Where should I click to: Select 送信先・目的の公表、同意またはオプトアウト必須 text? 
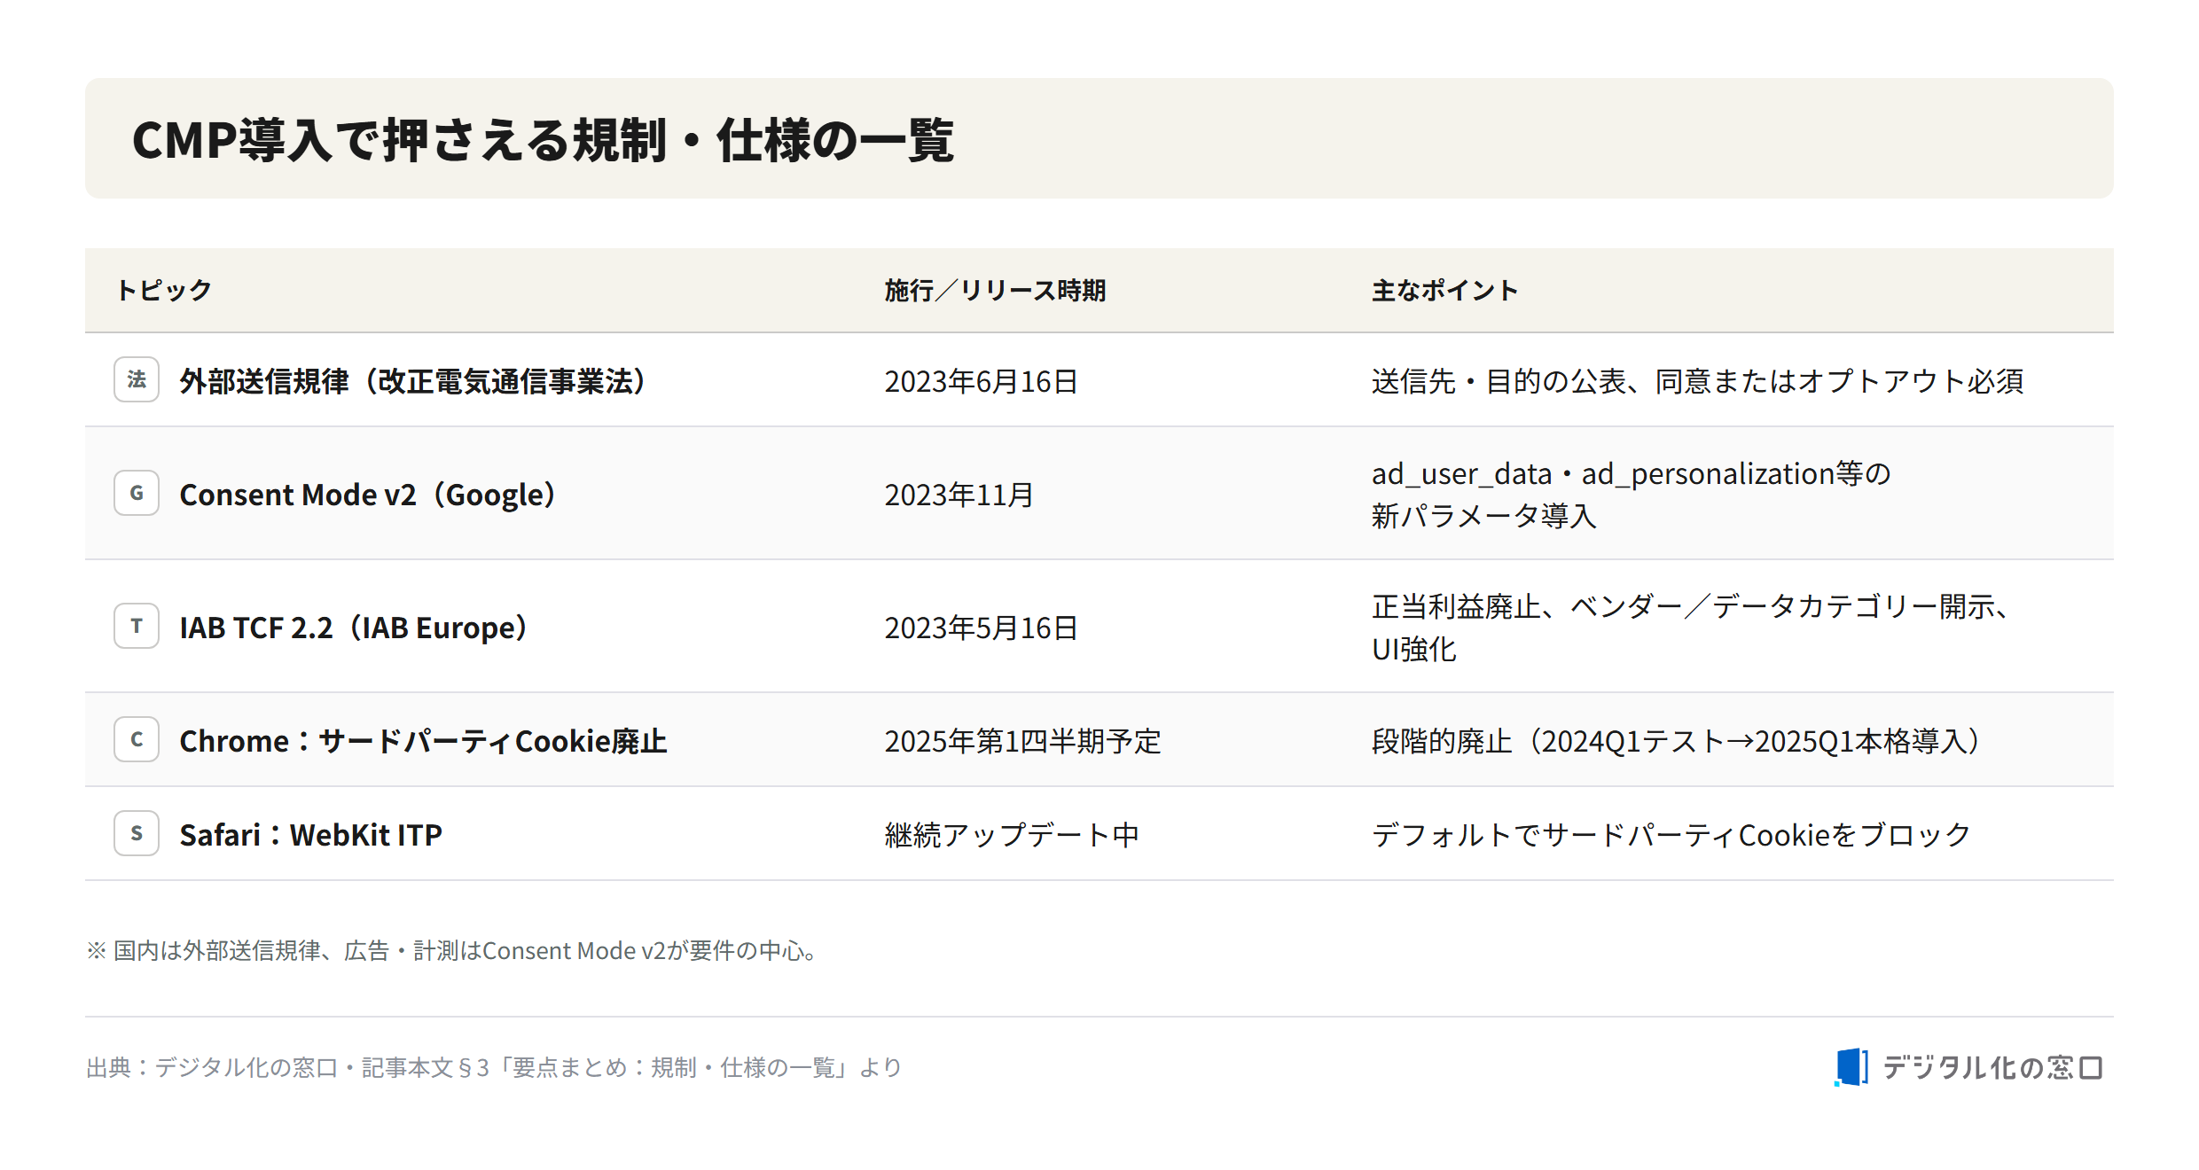tap(1697, 381)
